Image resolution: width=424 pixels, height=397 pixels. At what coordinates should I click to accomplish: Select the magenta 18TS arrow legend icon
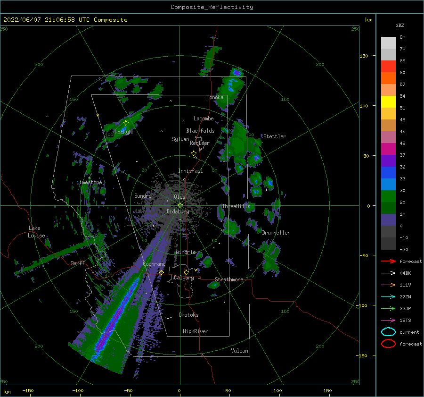pos(388,321)
